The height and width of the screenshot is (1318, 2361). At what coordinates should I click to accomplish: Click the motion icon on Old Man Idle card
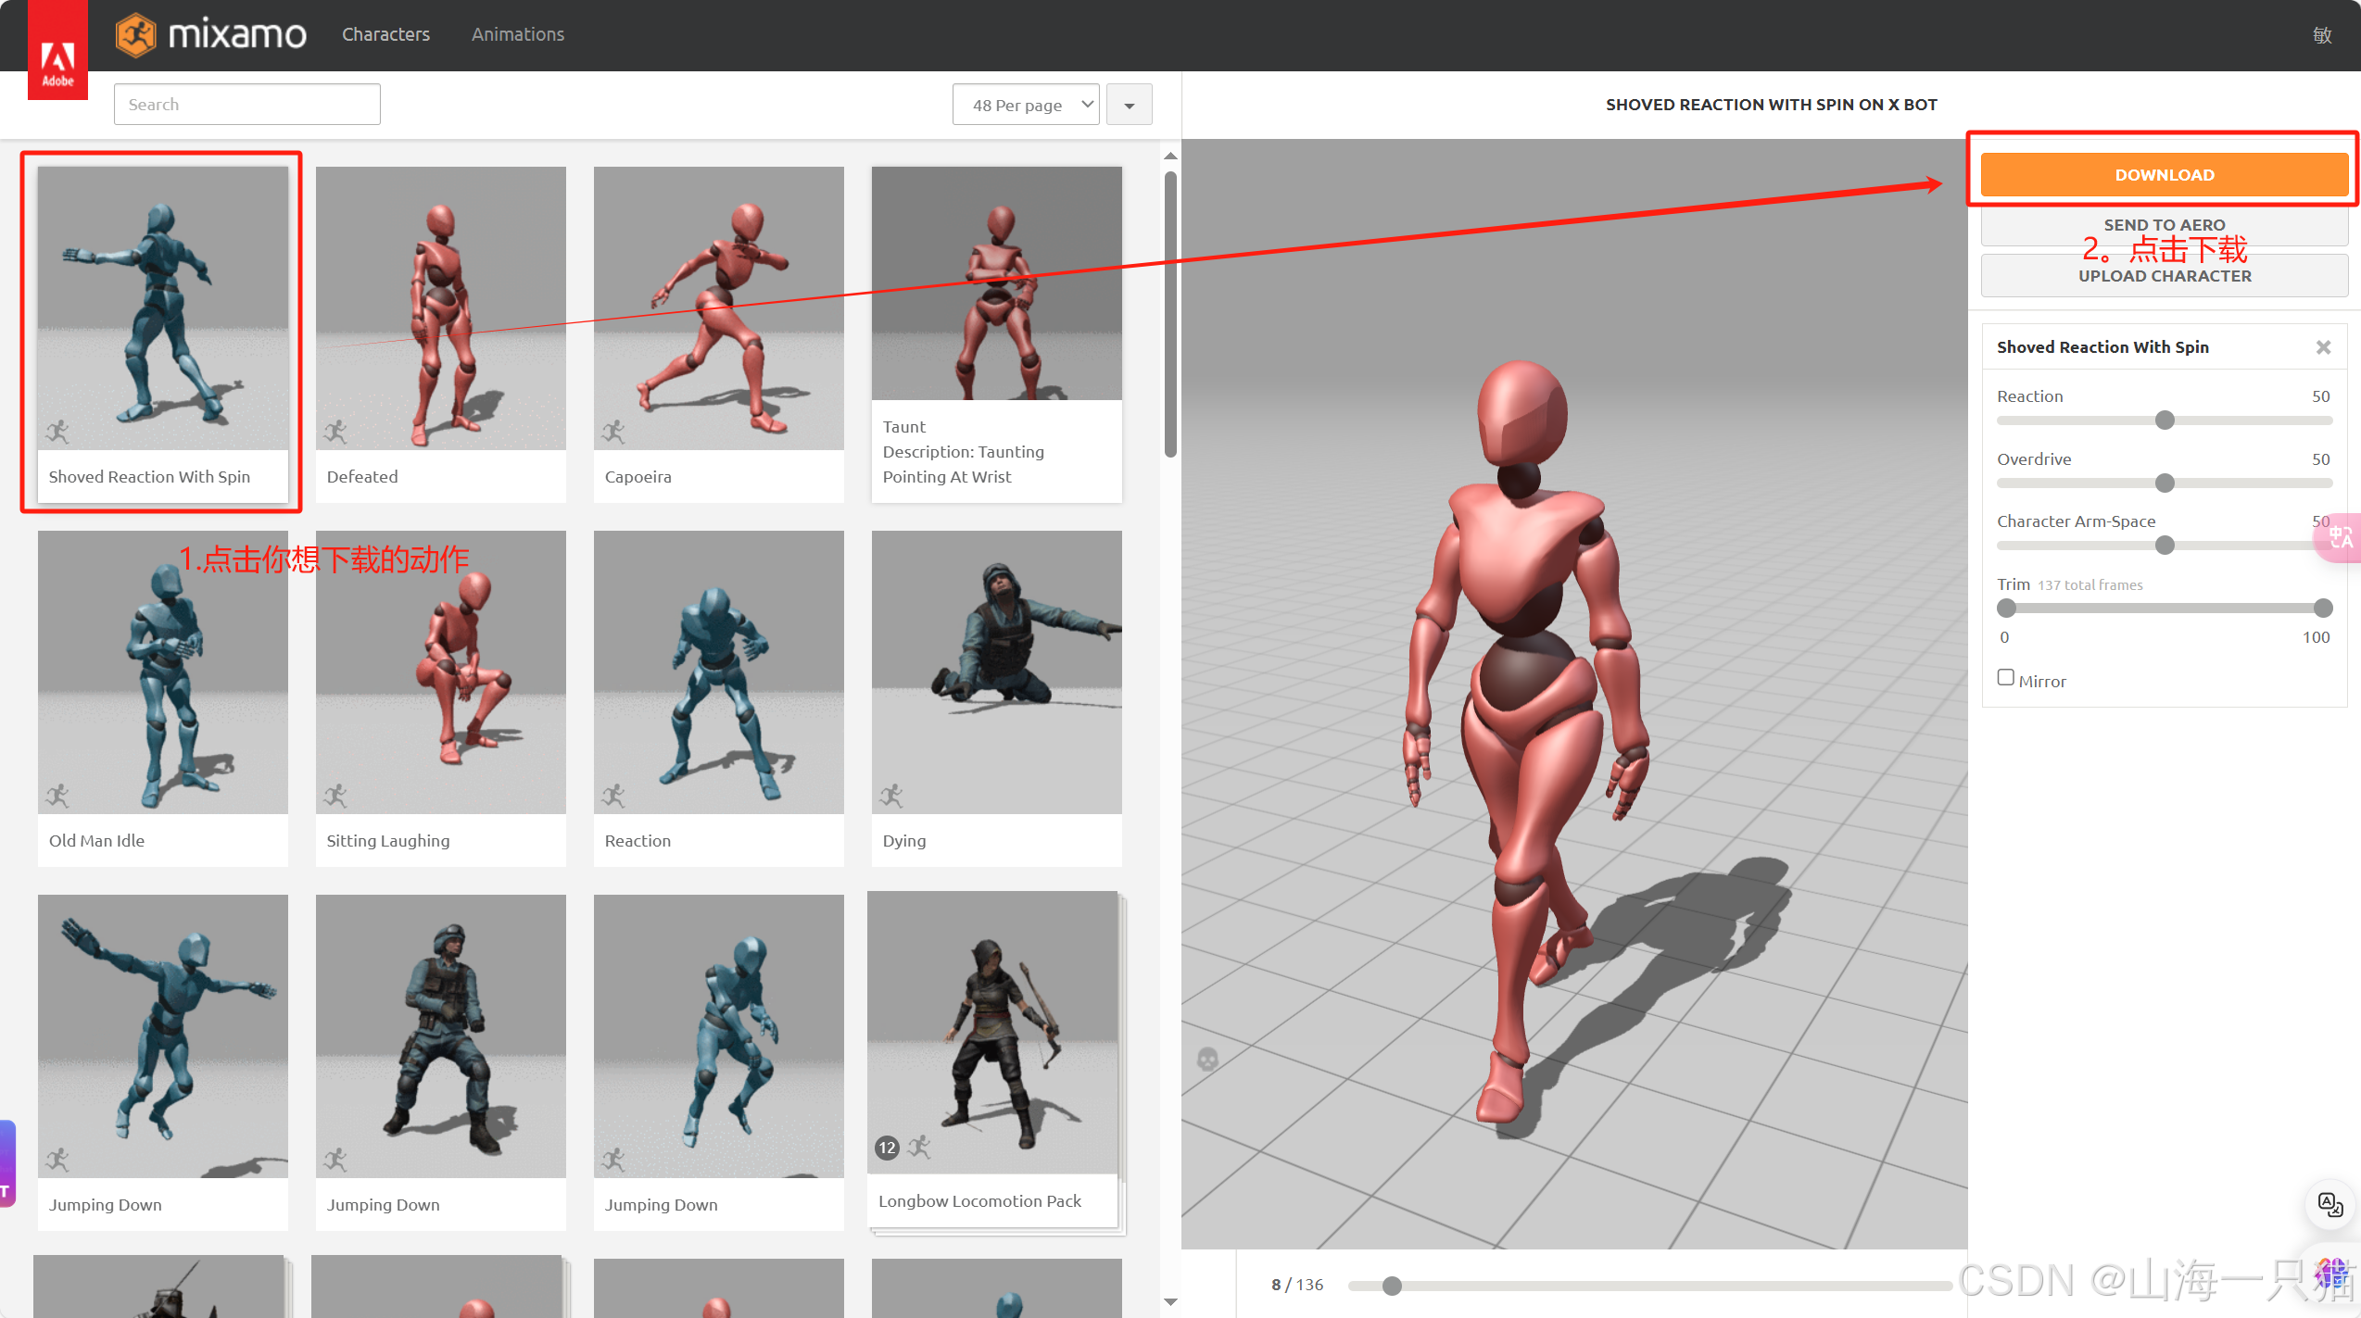coord(57,796)
